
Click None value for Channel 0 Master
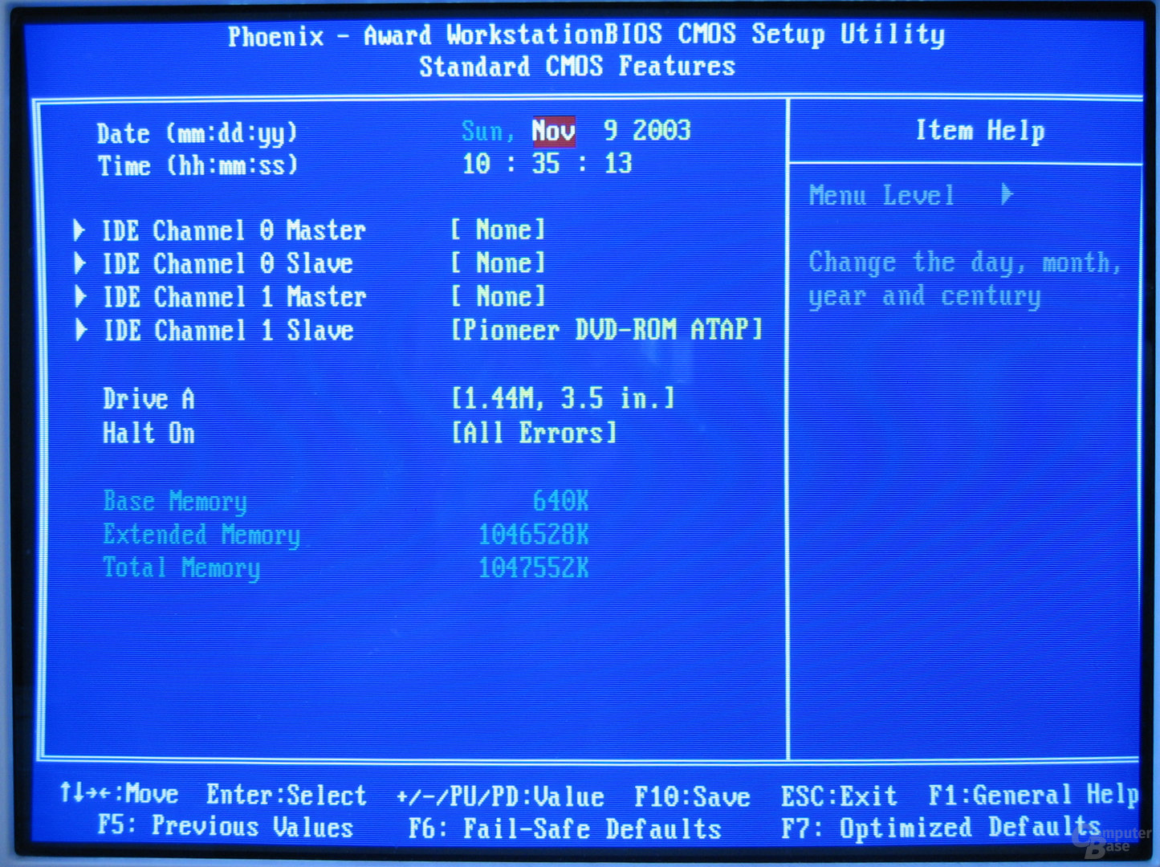point(498,230)
